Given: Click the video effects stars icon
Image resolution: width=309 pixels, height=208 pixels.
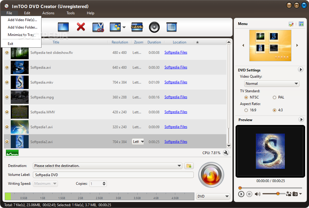Looking at the screenshot, I should [115, 27].
